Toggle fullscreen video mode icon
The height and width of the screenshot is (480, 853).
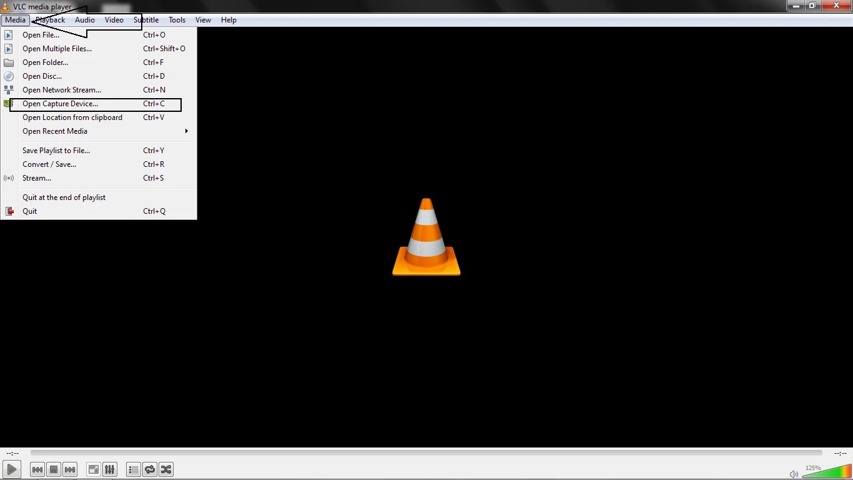point(93,469)
